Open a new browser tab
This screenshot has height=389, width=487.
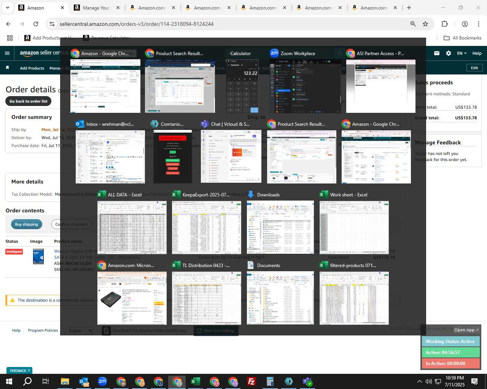pos(409,8)
